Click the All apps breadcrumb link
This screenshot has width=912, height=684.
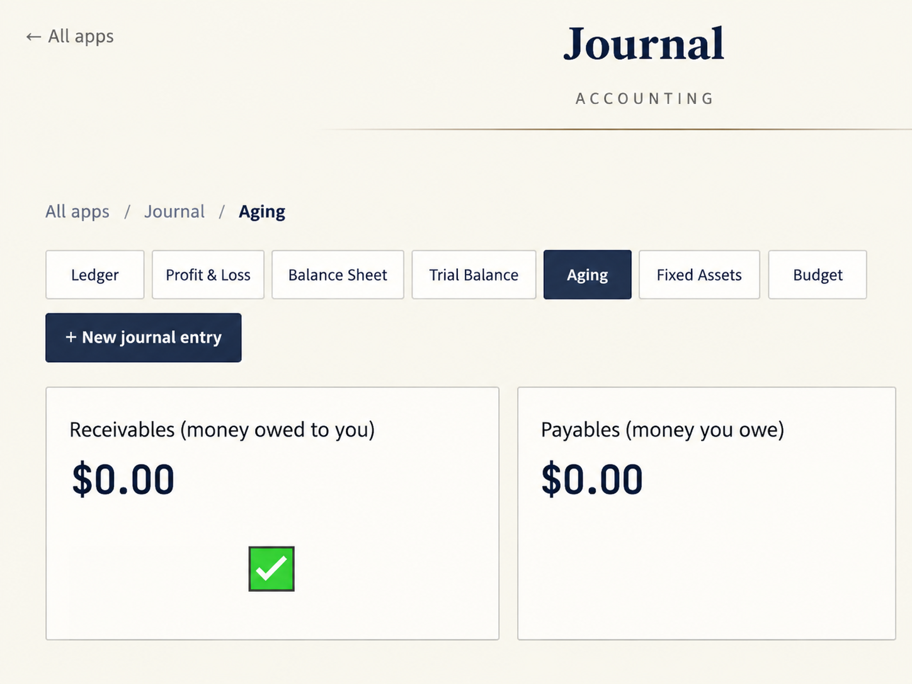[x=77, y=212]
